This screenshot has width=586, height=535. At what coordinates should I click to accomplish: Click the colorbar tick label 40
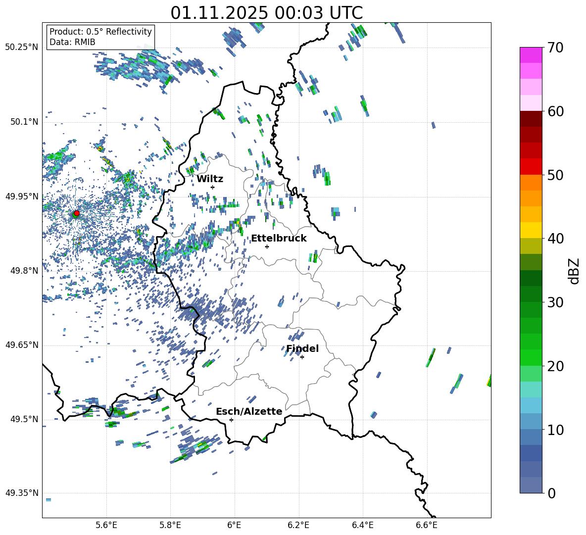555,239
